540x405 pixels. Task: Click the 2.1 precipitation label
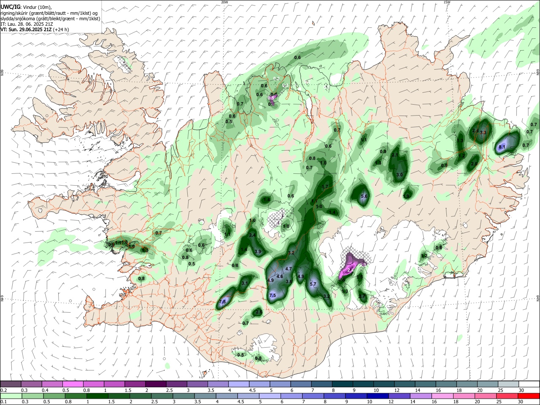point(395,155)
